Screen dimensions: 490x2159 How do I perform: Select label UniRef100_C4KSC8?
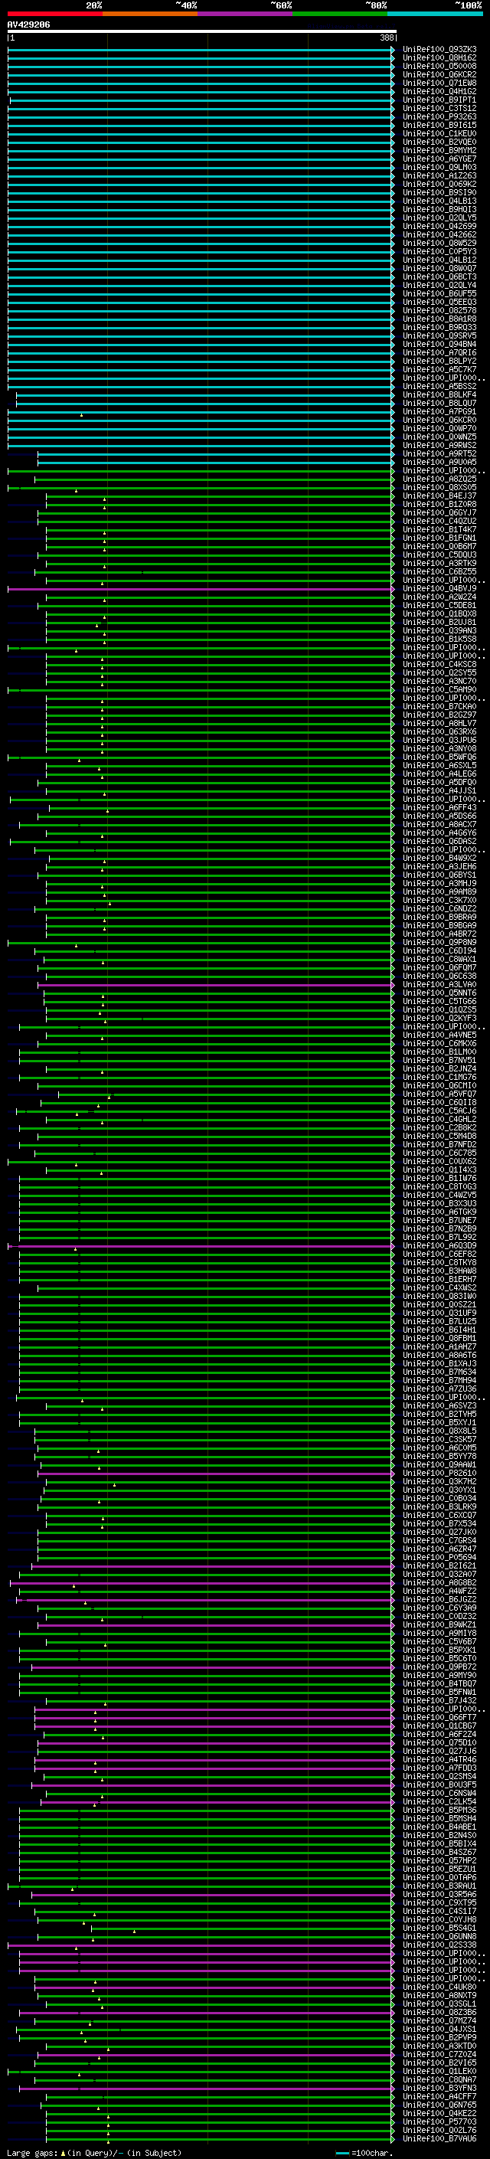439,665
